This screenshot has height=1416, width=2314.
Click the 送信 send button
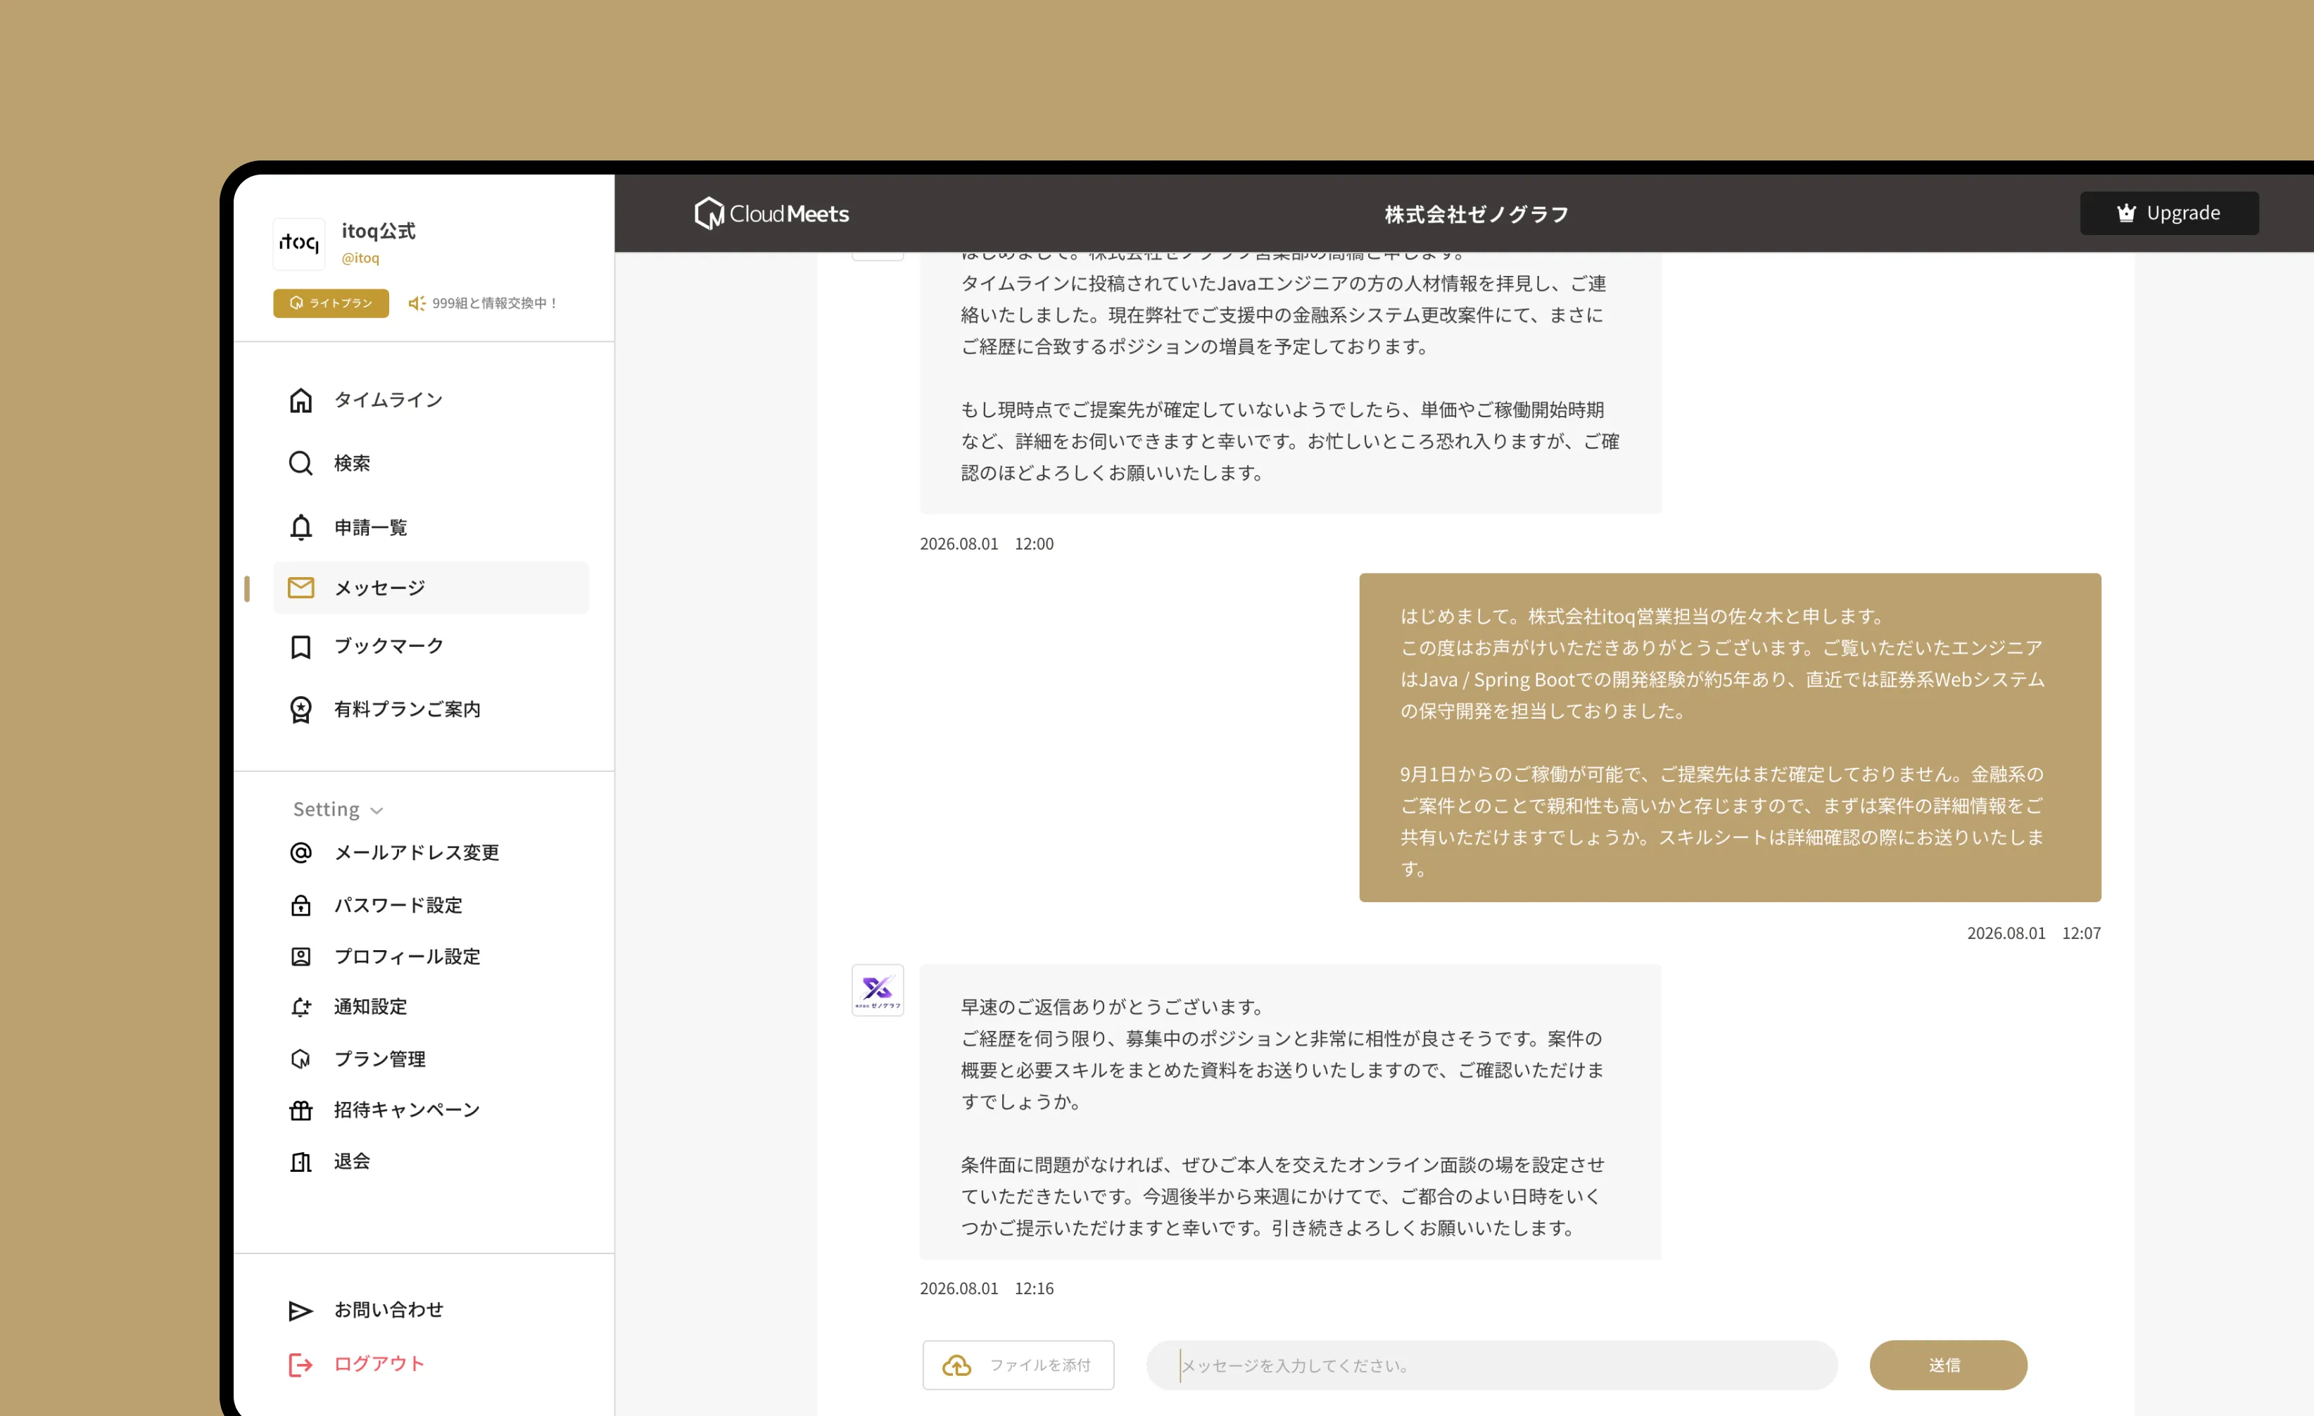1948,1365
